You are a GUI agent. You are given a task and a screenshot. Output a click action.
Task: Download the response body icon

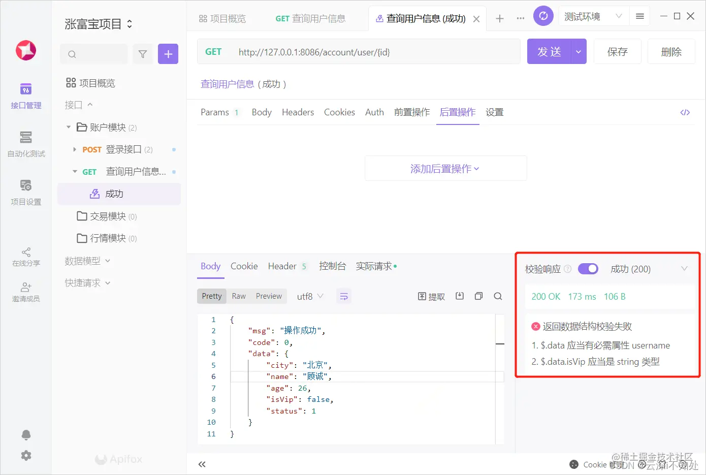(460, 296)
